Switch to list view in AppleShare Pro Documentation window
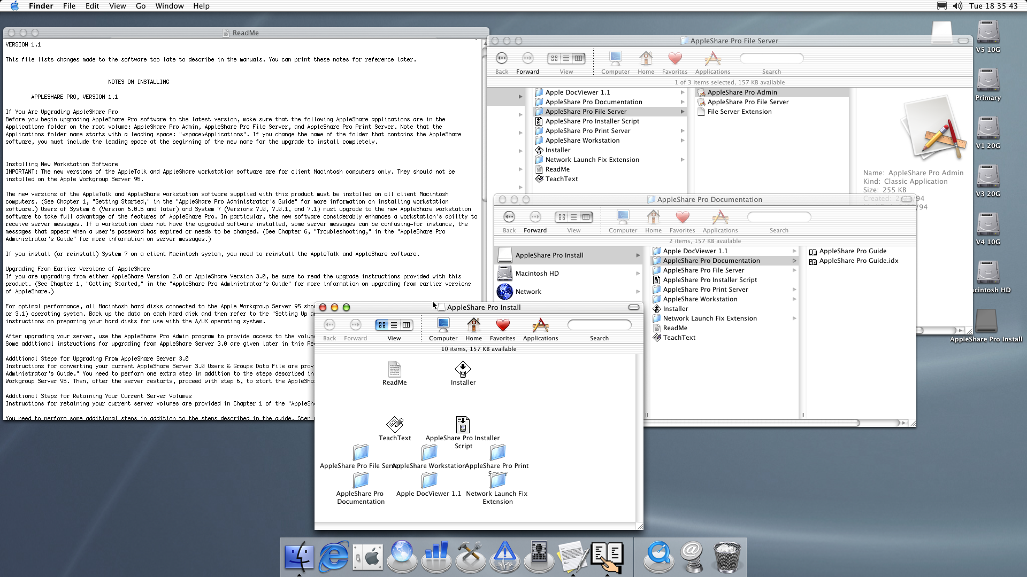The height and width of the screenshot is (577, 1027). (573, 217)
